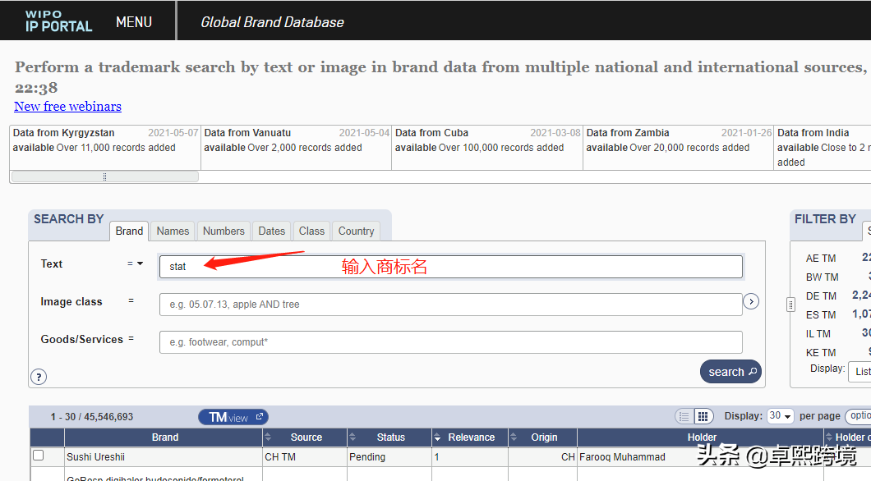Open the Display 30 per page dropdown
Viewport: 871px width, 481px height.
pos(780,416)
